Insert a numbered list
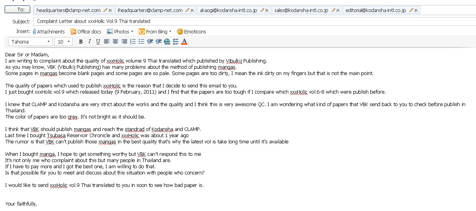The width and height of the screenshot is (476, 211). click(x=133, y=42)
